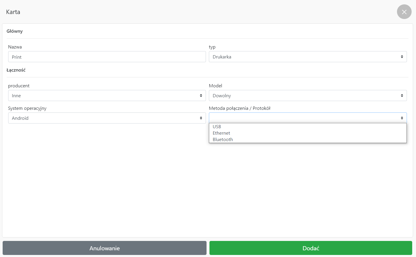Click the arrow icon in Model select

pos(402,96)
